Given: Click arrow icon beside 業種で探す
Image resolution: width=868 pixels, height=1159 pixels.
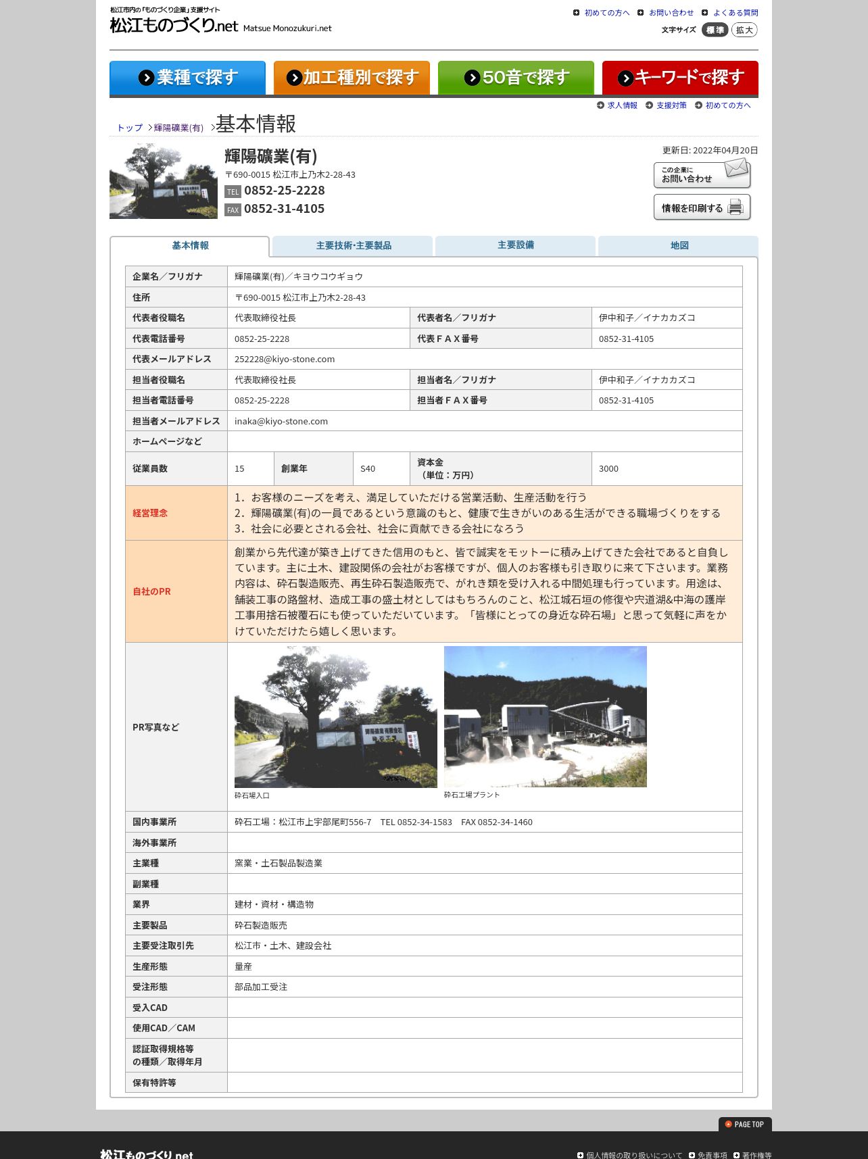Looking at the screenshot, I should pos(147,78).
